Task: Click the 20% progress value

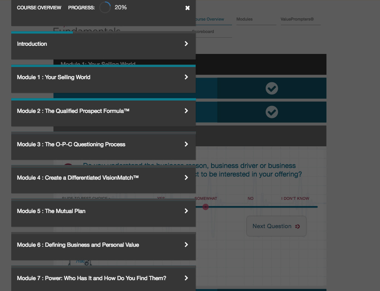Action: (x=121, y=7)
